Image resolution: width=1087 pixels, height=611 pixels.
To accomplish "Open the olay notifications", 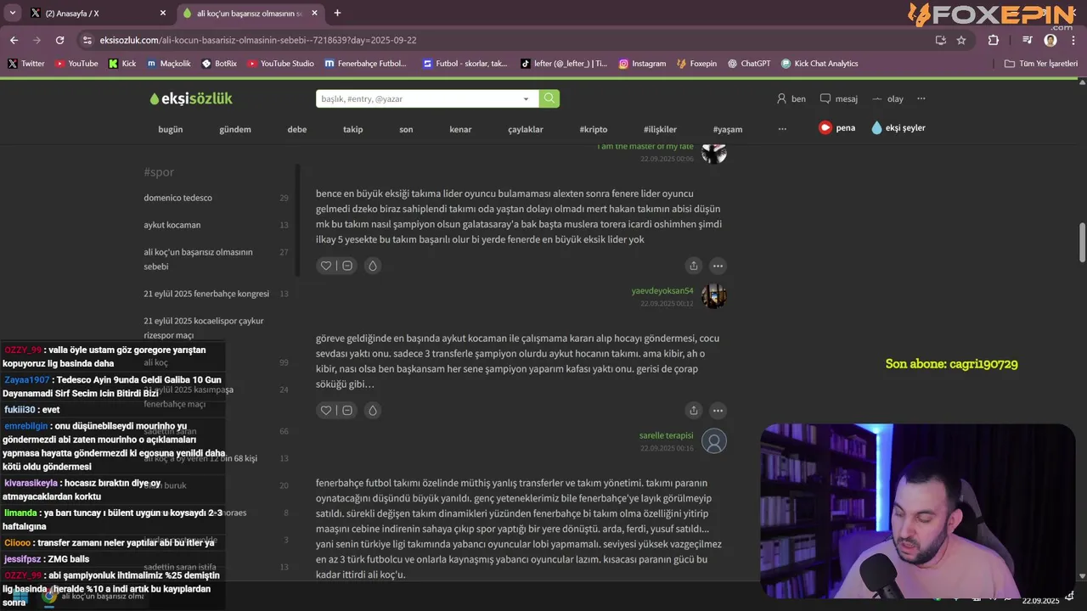I will tap(887, 98).
